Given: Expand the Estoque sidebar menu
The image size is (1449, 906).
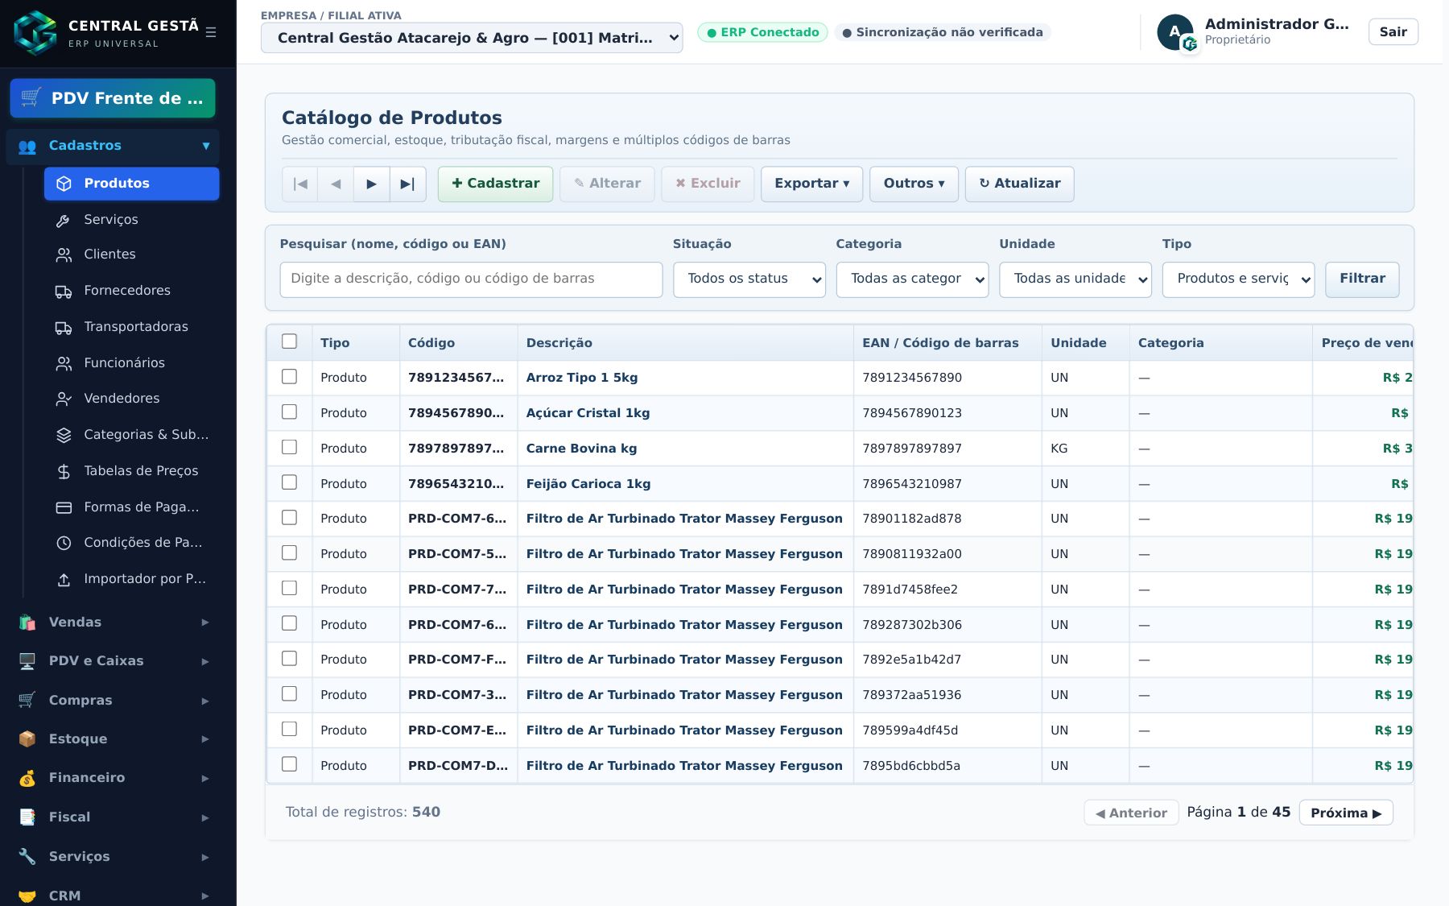Looking at the screenshot, I should [x=113, y=739].
